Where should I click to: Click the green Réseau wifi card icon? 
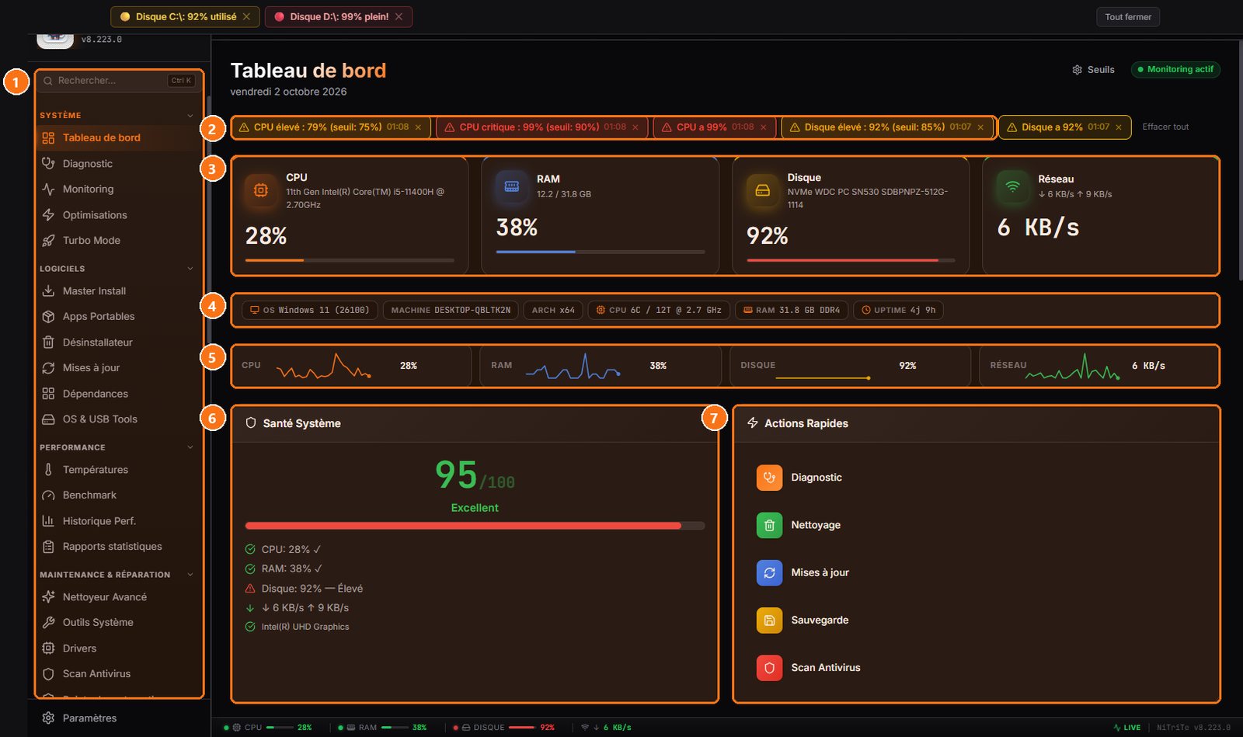[x=1012, y=186]
